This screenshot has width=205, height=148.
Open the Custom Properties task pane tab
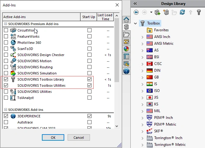point(126,56)
